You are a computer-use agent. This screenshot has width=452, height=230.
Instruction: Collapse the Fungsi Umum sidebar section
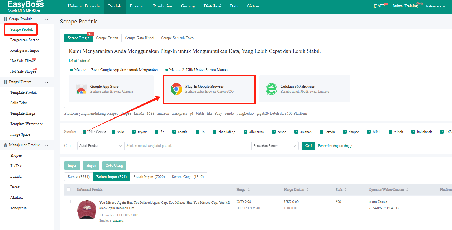pyautogui.click(x=46, y=82)
